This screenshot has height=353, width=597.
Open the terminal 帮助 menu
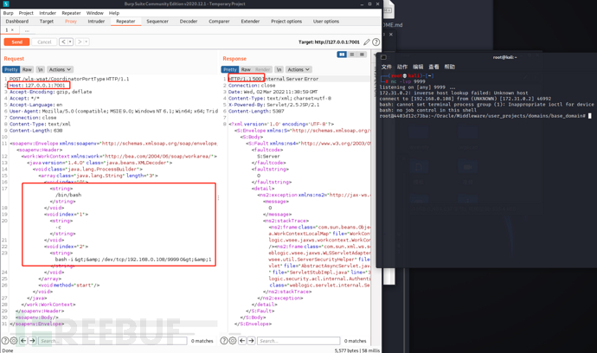click(450, 67)
